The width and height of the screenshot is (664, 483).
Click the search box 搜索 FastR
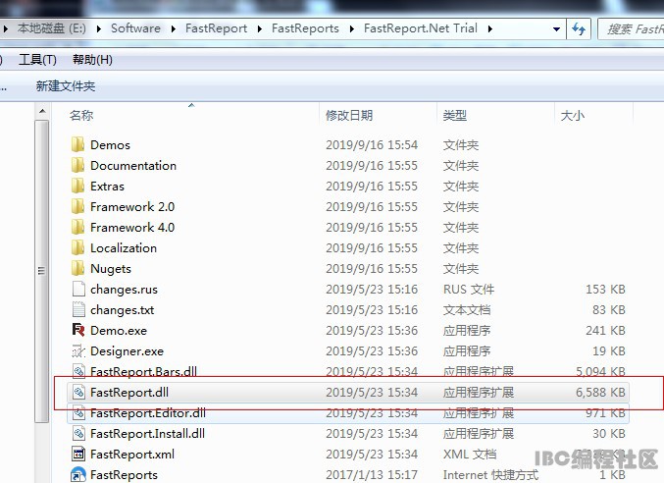point(631,28)
